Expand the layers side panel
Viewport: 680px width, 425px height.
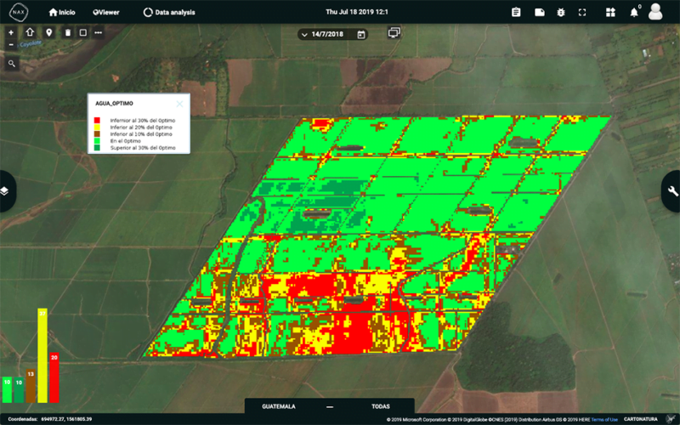point(5,190)
